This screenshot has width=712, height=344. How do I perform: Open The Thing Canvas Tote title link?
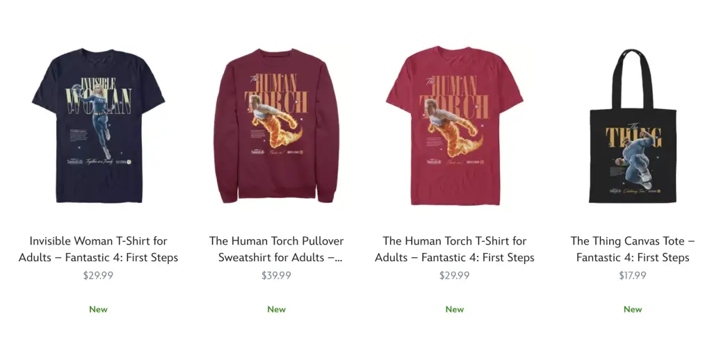[x=633, y=249]
